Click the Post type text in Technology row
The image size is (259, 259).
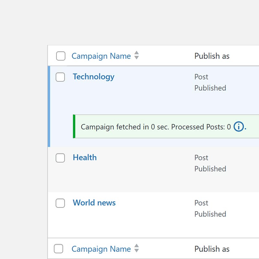[201, 77]
